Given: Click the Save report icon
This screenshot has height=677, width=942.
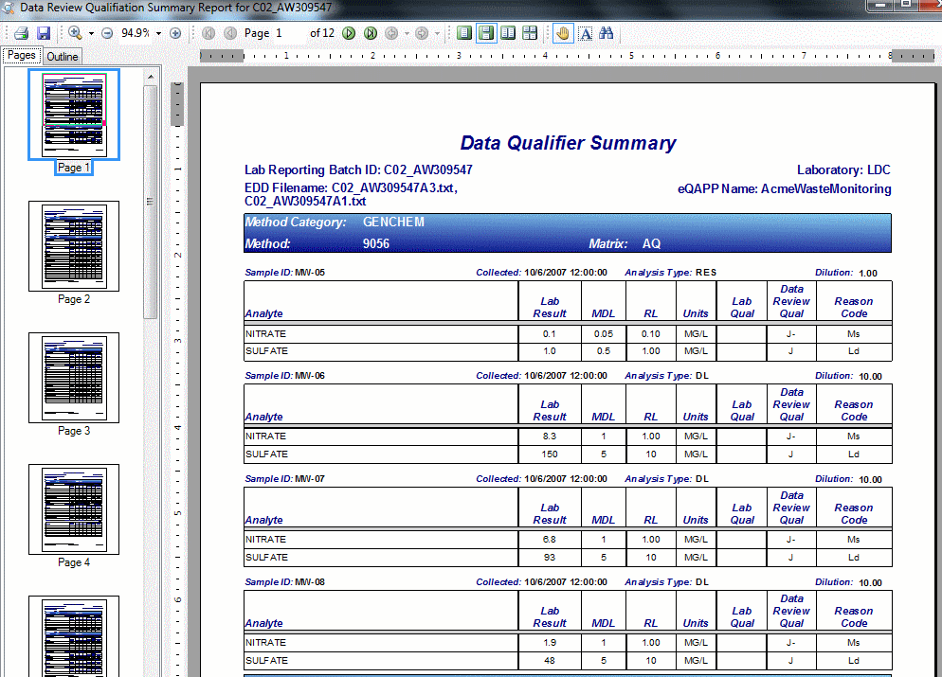Looking at the screenshot, I should pyautogui.click(x=43, y=33).
